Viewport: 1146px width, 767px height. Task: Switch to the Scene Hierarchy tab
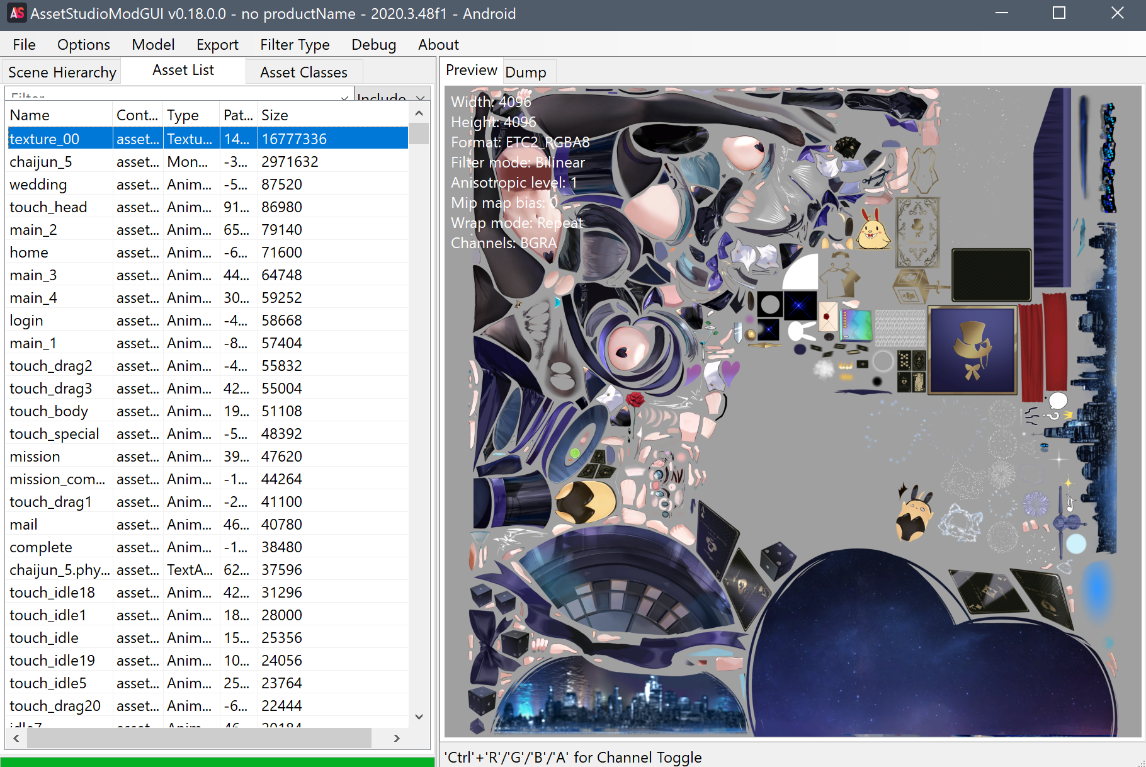[x=62, y=72]
